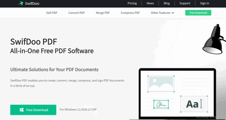
Task: Click the 'All-in-One Free PDF Software' heading
Action: pyautogui.click(x=52, y=51)
